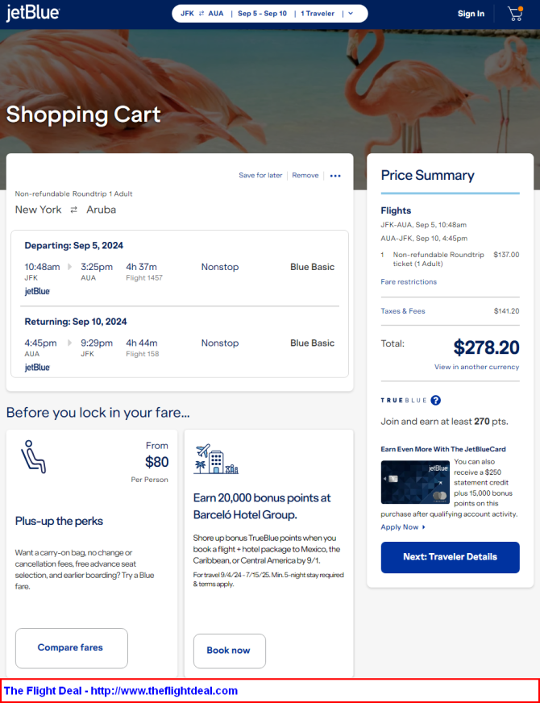View total in another currency
The width and height of the screenshot is (540, 703).
(x=476, y=367)
